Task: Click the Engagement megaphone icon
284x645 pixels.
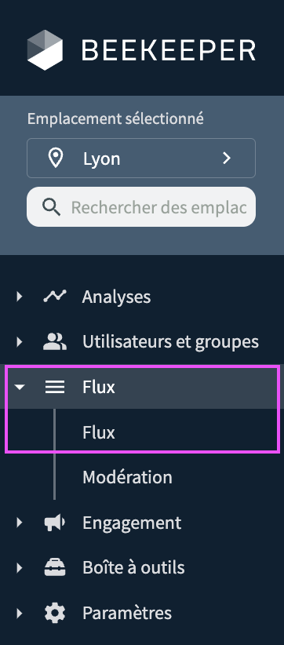Action: tap(55, 523)
